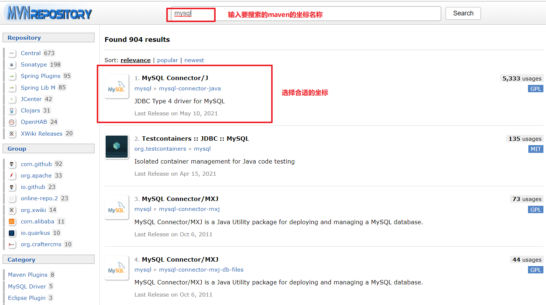Click the org.xwiki group icon
Viewport: 546px width, 305px height.
(x=12, y=210)
